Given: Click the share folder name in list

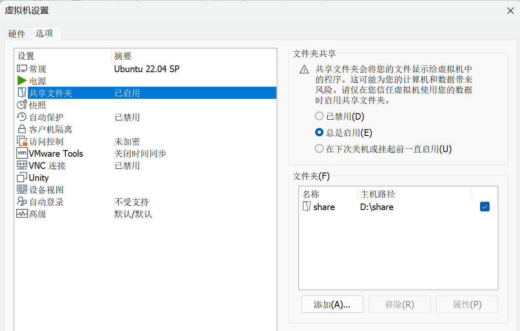Looking at the screenshot, I should point(324,207).
